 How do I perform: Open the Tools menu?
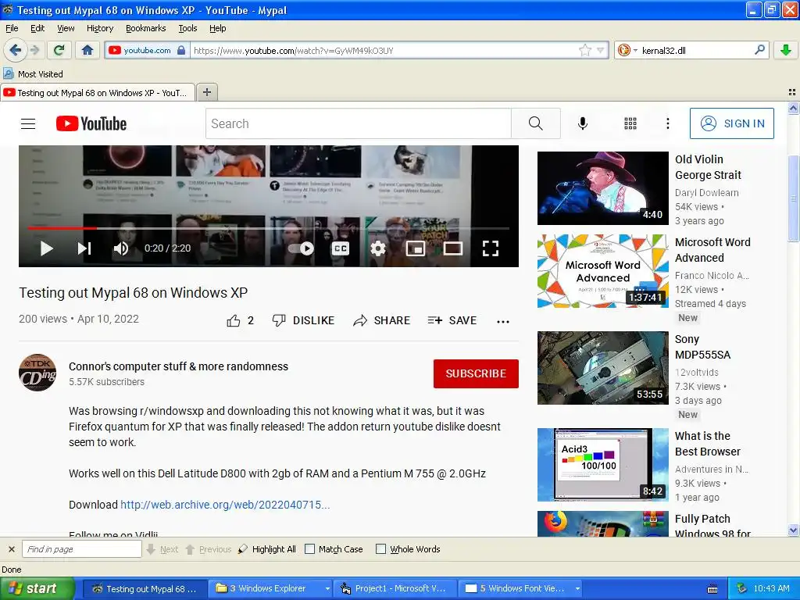[x=187, y=28]
